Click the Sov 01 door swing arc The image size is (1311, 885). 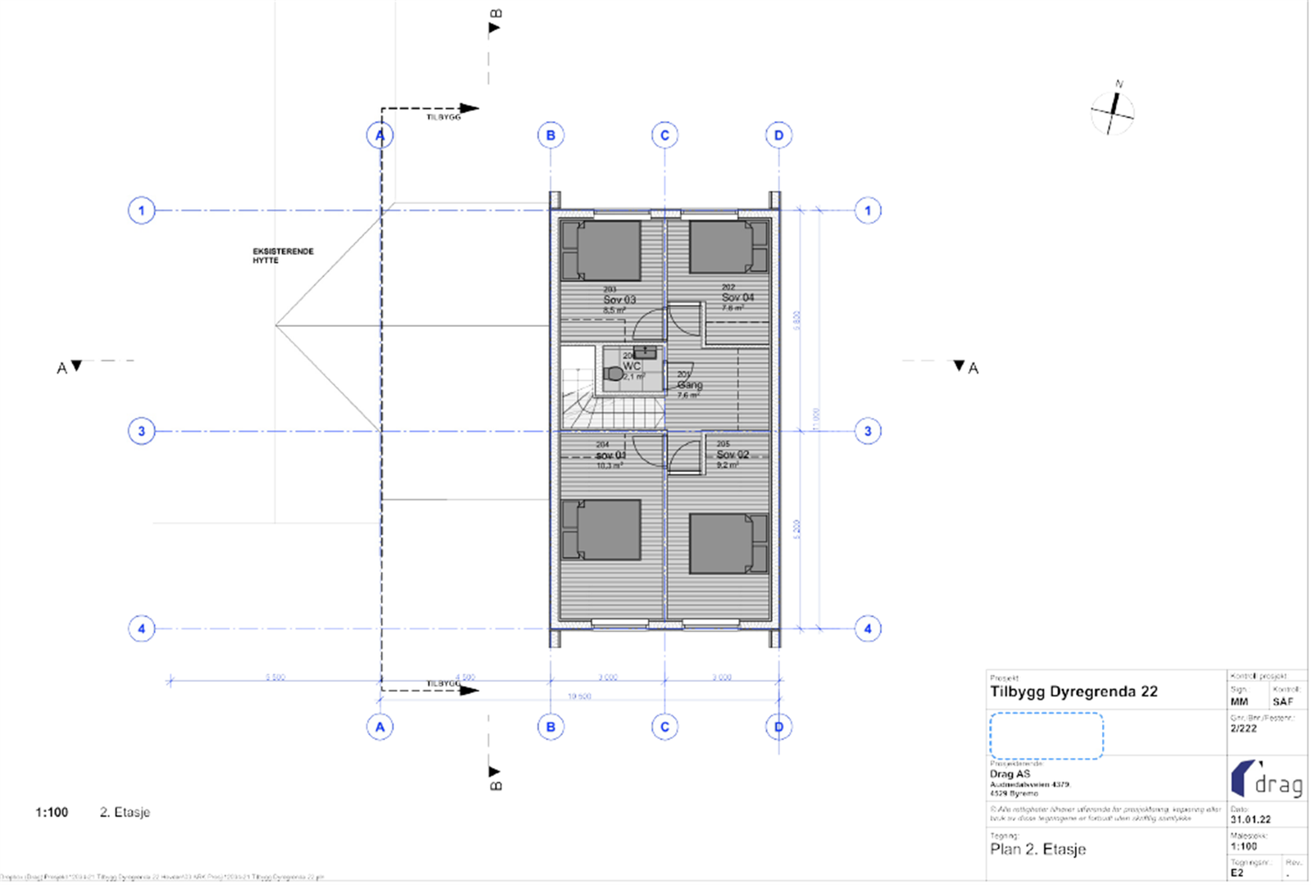pyautogui.click(x=648, y=451)
